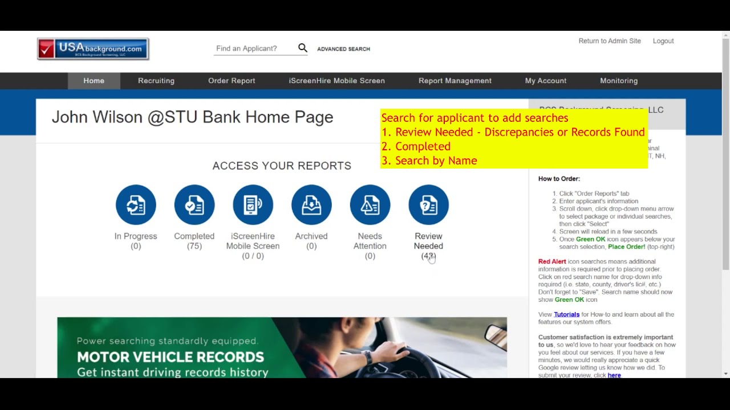This screenshot has height=410, width=730.
Task: Click the Motor Vehicle Records banner
Action: click(x=282, y=347)
